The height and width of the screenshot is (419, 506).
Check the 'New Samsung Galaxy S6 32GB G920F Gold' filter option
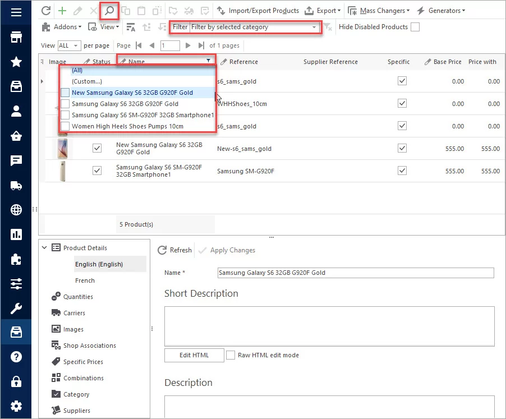click(65, 93)
